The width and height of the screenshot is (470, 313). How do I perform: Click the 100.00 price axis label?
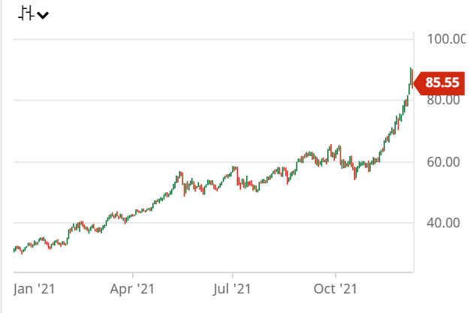coord(444,39)
